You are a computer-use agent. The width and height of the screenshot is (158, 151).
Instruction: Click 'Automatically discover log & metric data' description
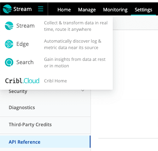tap(73, 44)
